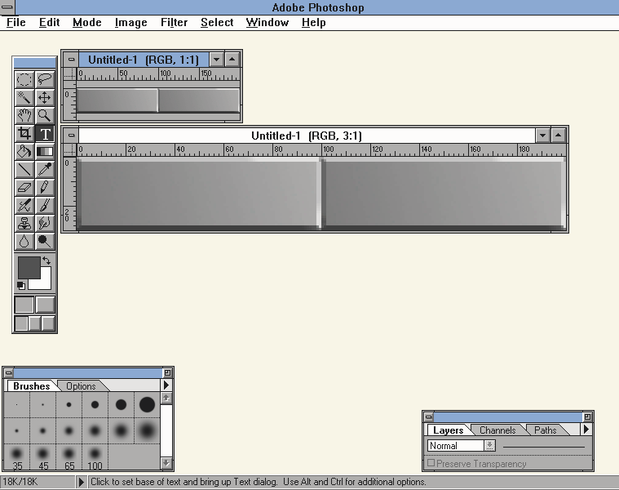This screenshot has width=619, height=490.
Task: Select the Zoom magnifier tool
Action: (x=45, y=115)
